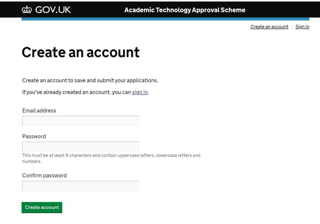This screenshot has height=224, width=320.
Task: Click the separator between the navigation links
Action: [292, 27]
